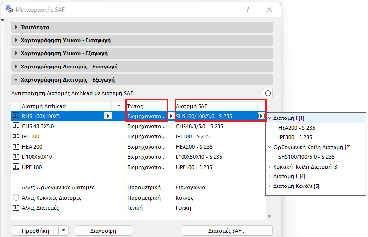Open the Τύπος arrow for RHS row
Screen dimensions: 368x237
pyautogui.click(x=171, y=116)
